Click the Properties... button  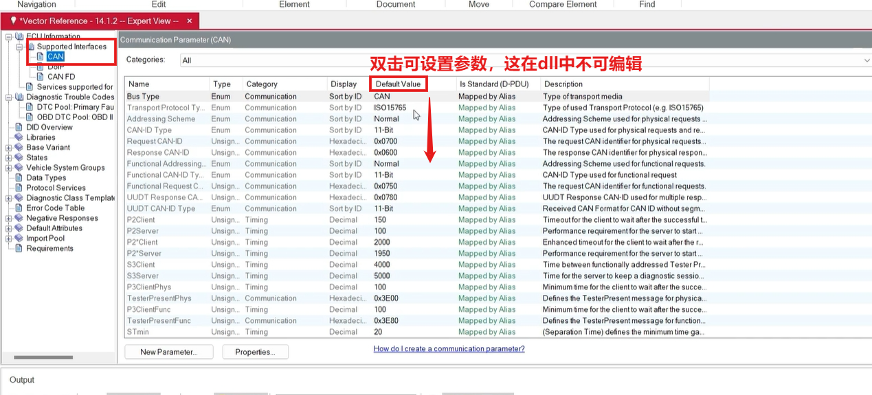(x=255, y=352)
